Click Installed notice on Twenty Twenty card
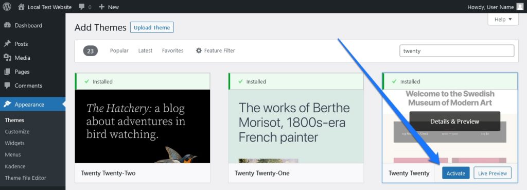Screen dimensions: 527x190 tap(450, 81)
